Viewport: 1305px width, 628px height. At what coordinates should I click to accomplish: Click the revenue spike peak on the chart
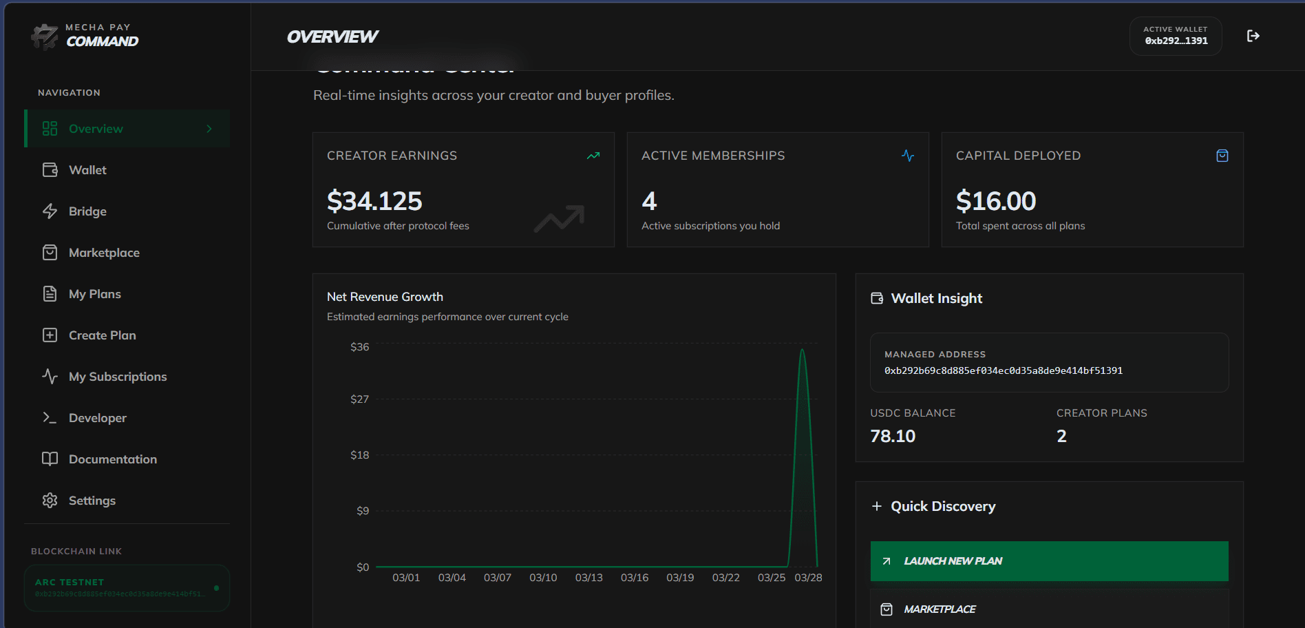tap(802, 350)
